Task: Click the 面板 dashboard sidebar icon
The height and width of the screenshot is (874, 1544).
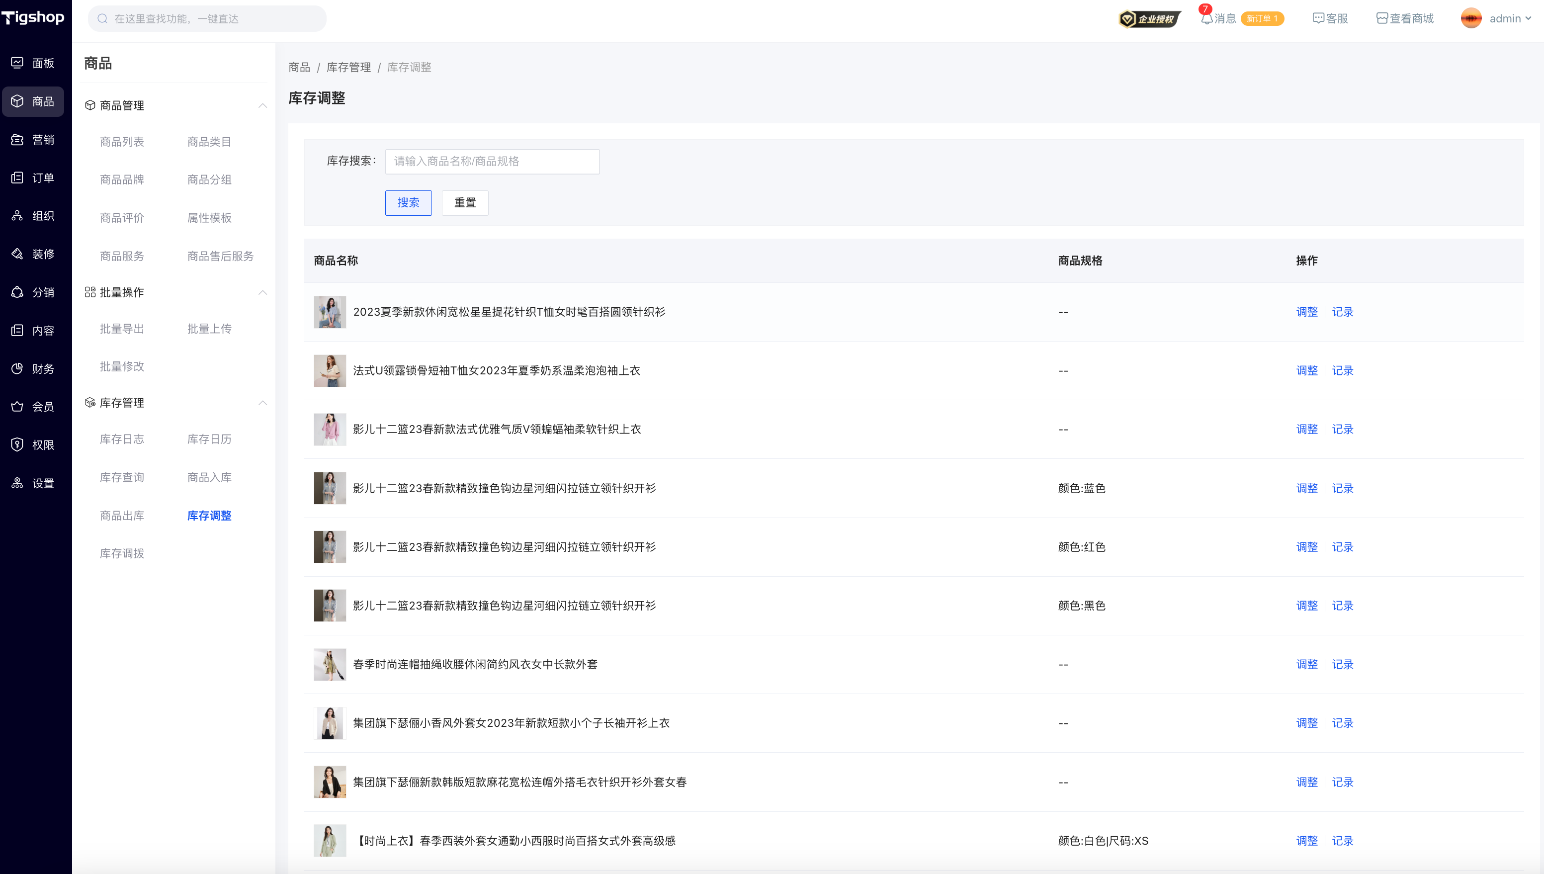Action: click(17, 63)
